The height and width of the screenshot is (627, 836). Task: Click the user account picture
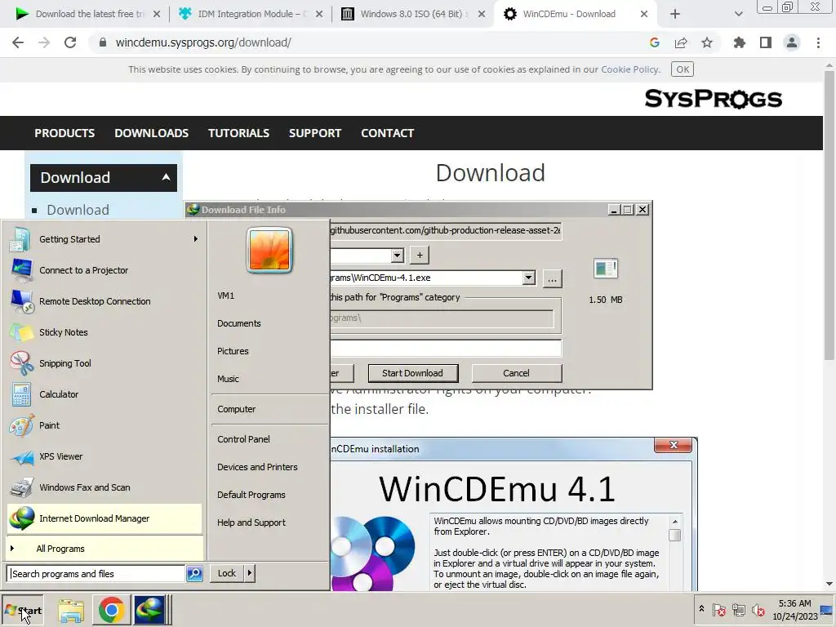pyautogui.click(x=269, y=250)
